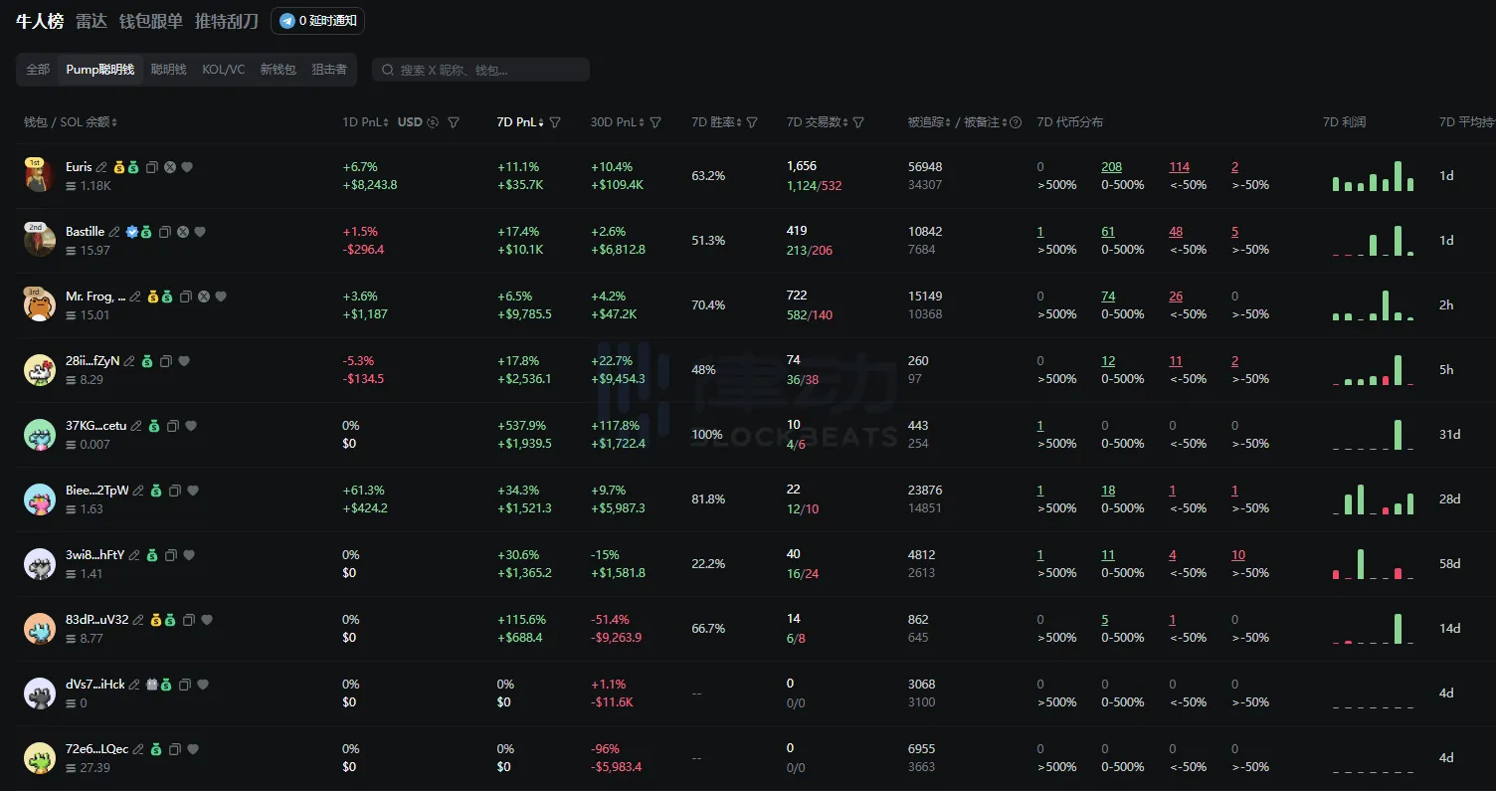
Task: Click the 搜索 wallet search input field
Action: point(480,69)
